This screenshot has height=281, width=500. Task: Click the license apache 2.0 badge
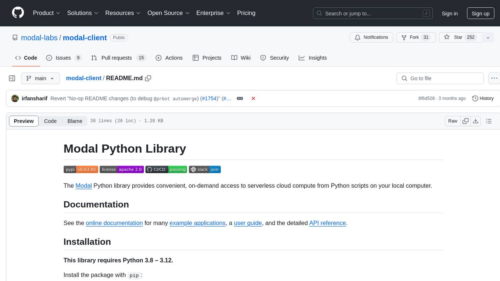[122, 170]
